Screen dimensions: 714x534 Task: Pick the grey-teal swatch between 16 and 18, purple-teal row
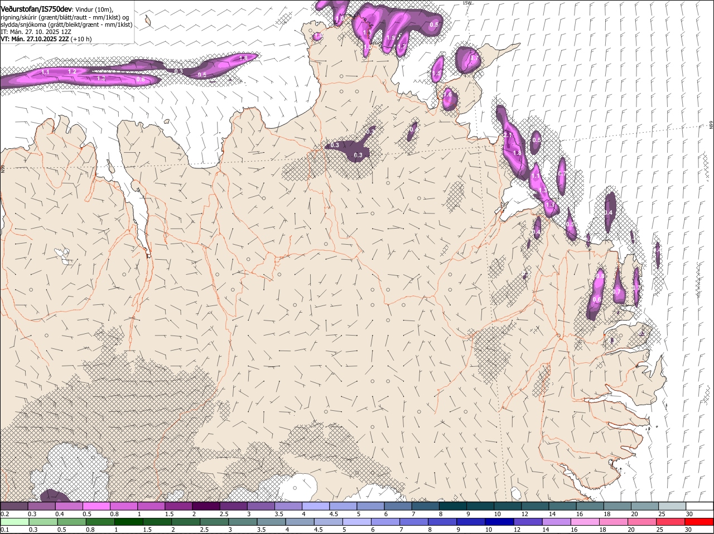[x=590, y=506]
